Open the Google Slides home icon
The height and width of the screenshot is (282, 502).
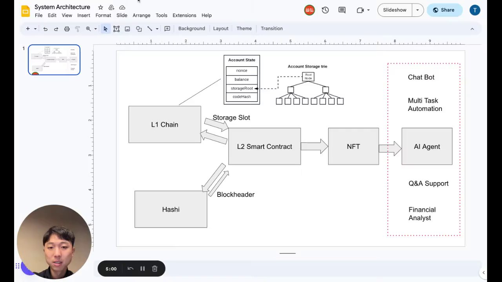point(25,11)
